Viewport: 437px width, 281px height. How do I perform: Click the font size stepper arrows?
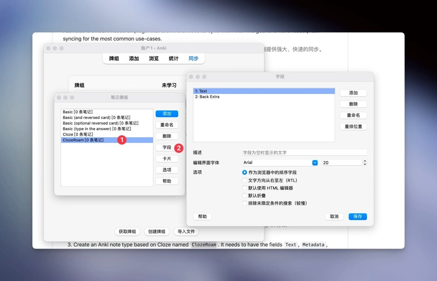point(365,163)
